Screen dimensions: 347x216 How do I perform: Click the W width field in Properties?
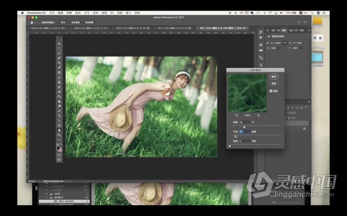coord(275,43)
